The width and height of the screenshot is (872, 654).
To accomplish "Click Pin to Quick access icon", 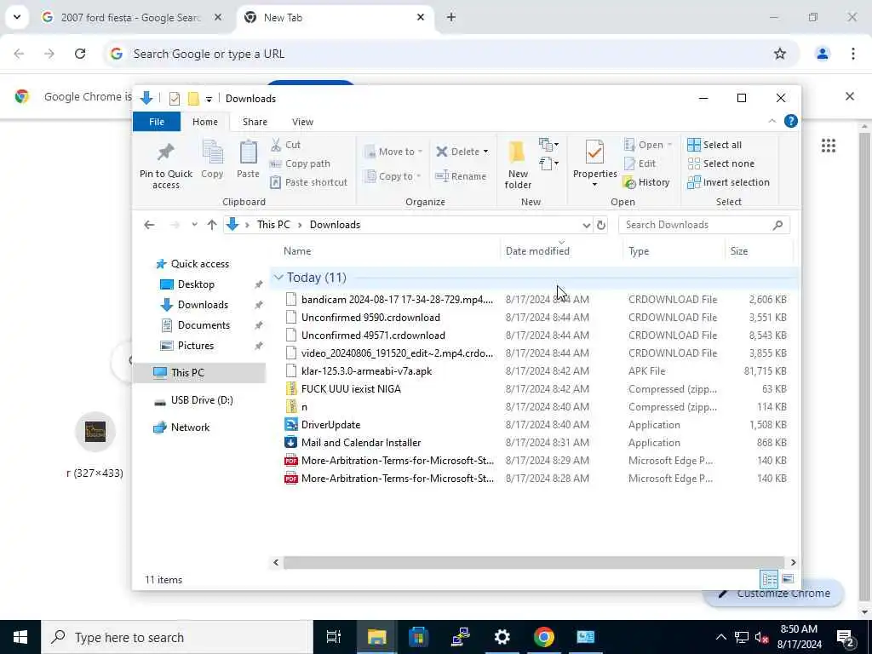I will pos(166,164).
